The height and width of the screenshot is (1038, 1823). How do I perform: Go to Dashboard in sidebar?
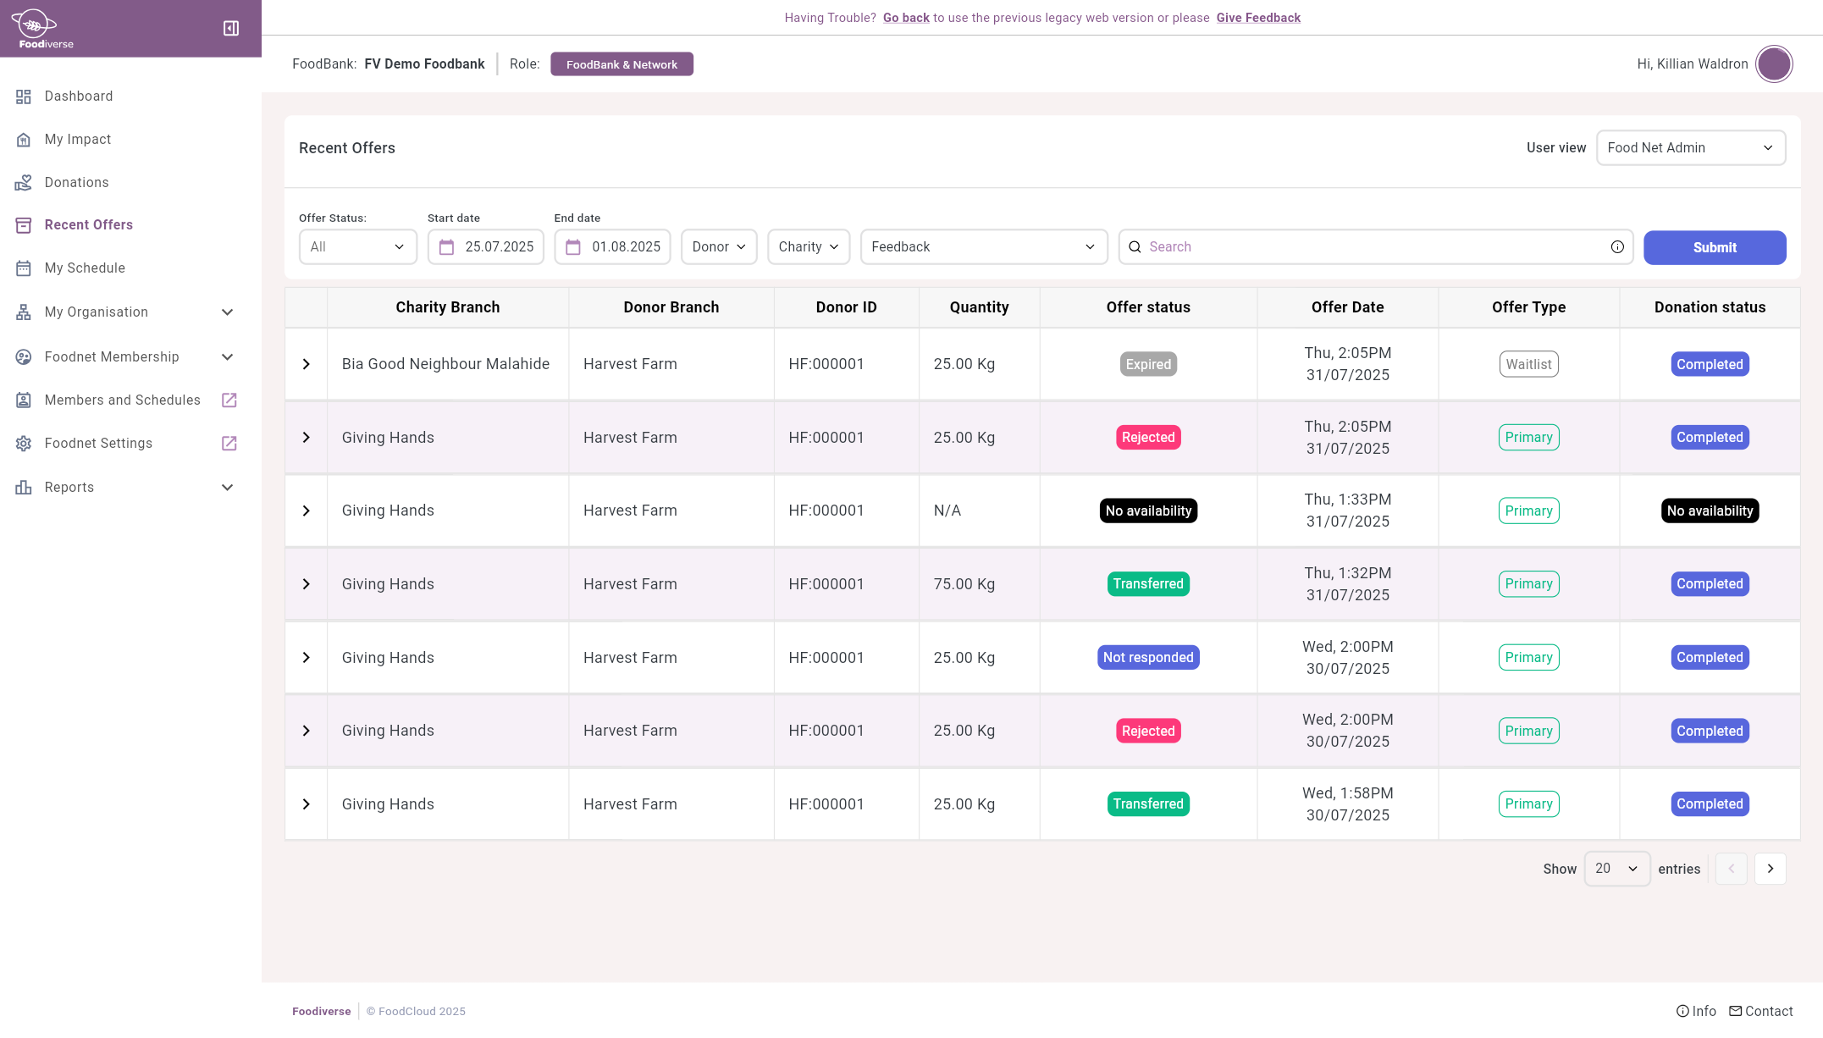pos(78,97)
